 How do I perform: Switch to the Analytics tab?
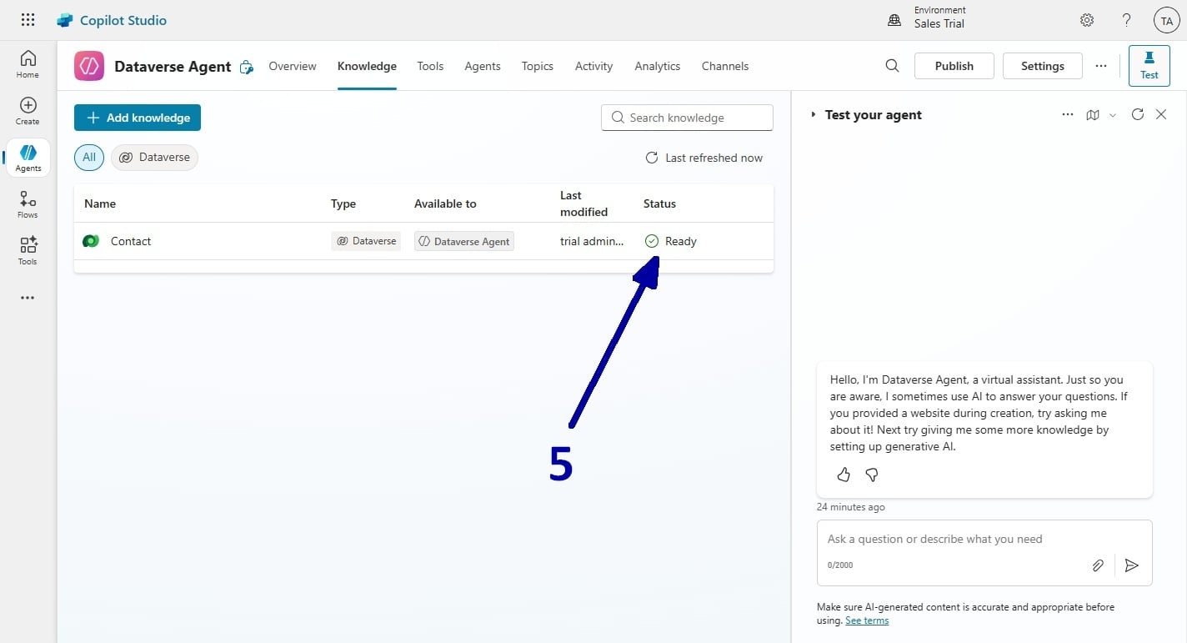(x=657, y=66)
